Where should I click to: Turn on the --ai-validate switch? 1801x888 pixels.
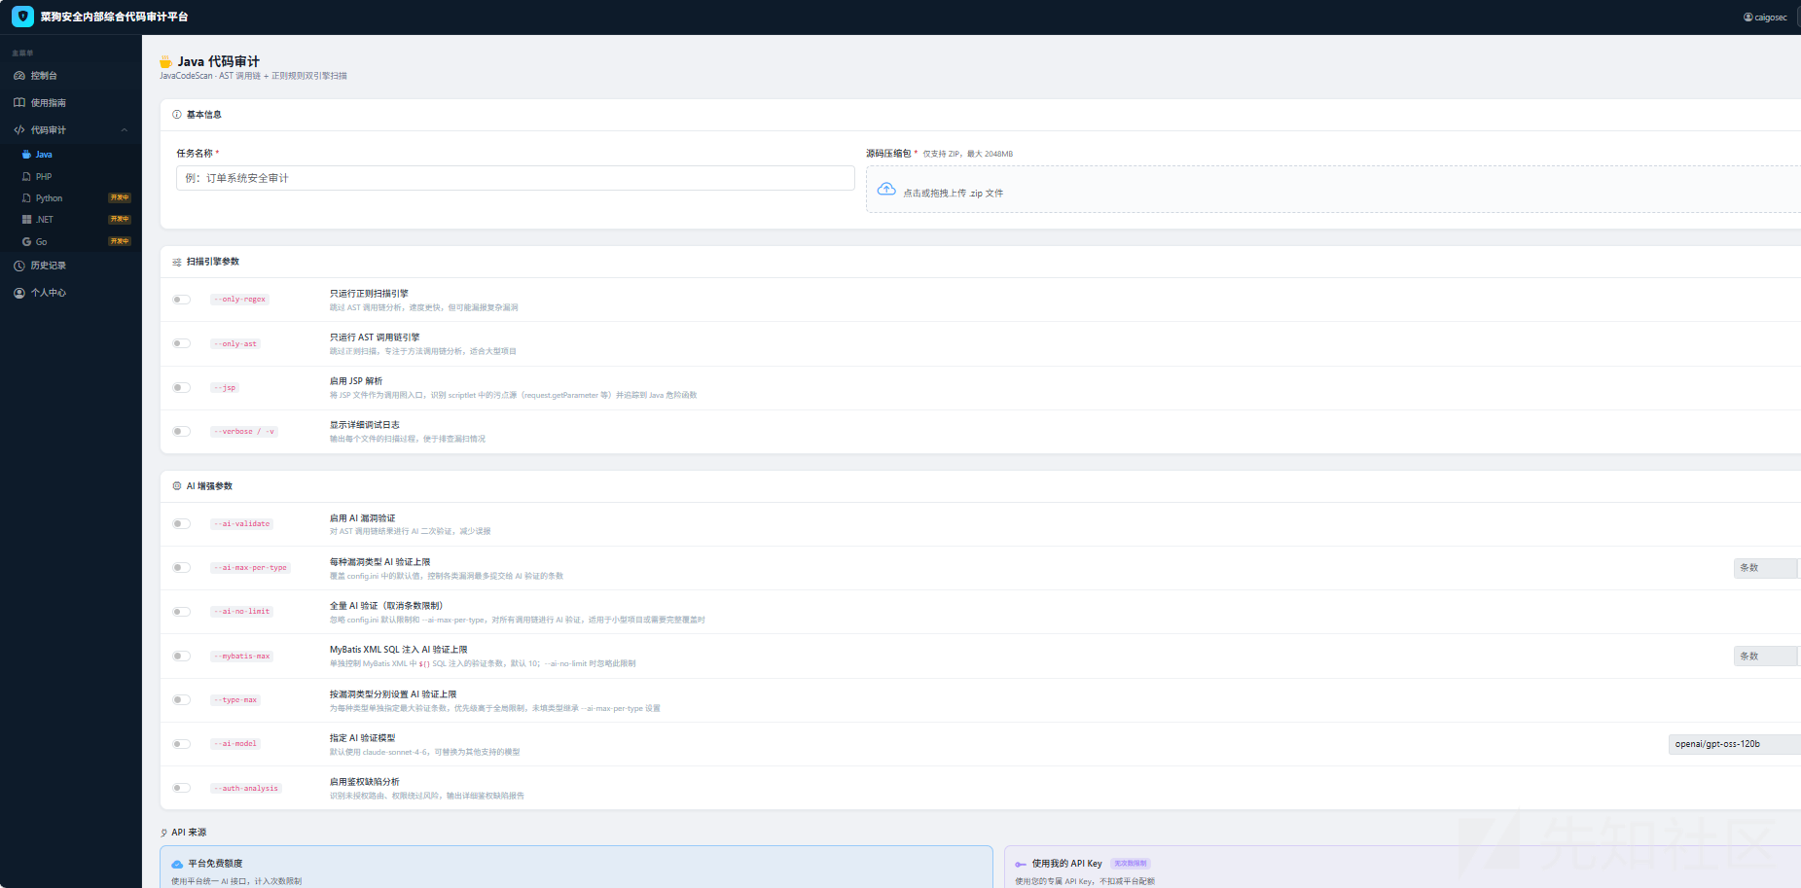(x=182, y=523)
